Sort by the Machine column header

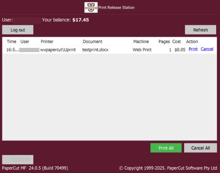[141, 42]
